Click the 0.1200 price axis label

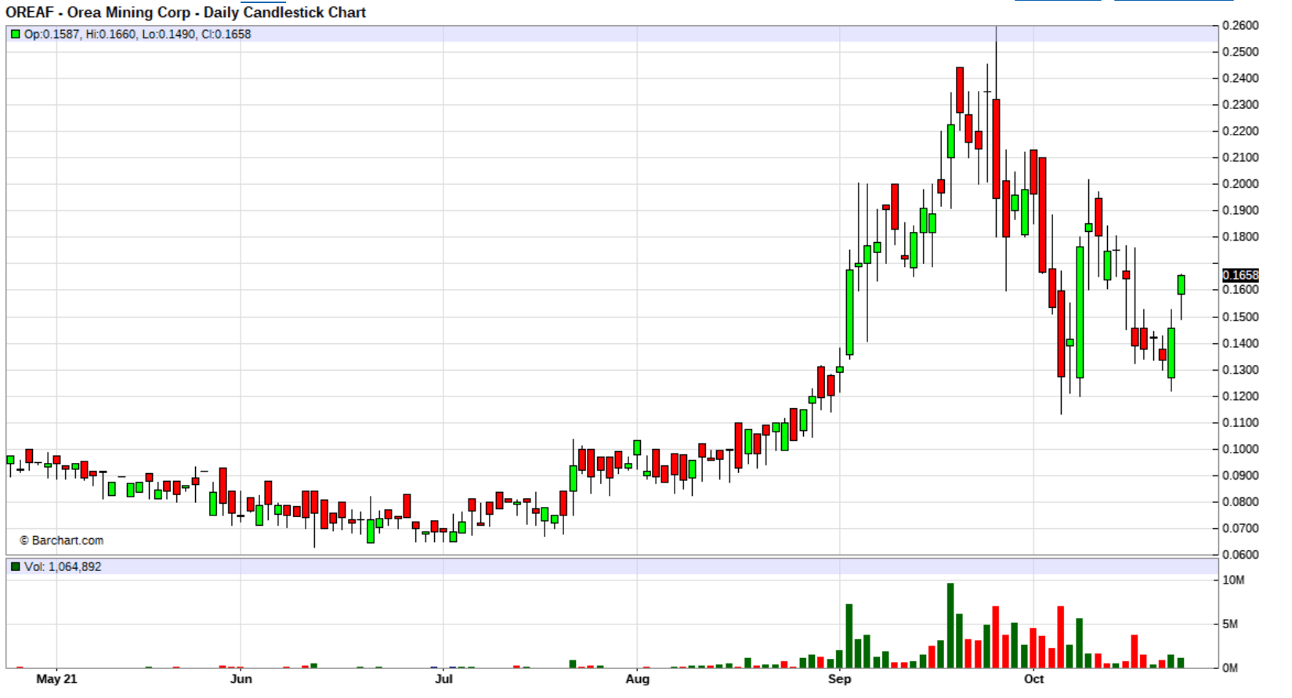1240,396
